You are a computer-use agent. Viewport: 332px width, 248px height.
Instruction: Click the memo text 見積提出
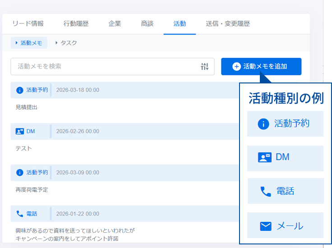[x=27, y=107]
